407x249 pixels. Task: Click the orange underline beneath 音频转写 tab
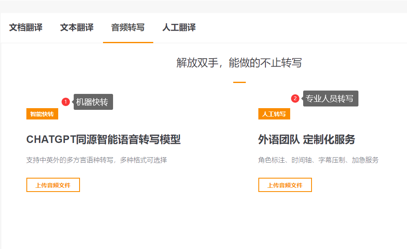pyautogui.click(x=128, y=42)
